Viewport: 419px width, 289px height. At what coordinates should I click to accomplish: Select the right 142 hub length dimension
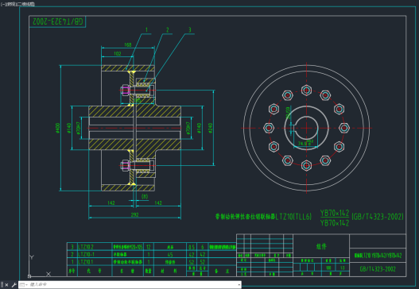tap(158, 202)
